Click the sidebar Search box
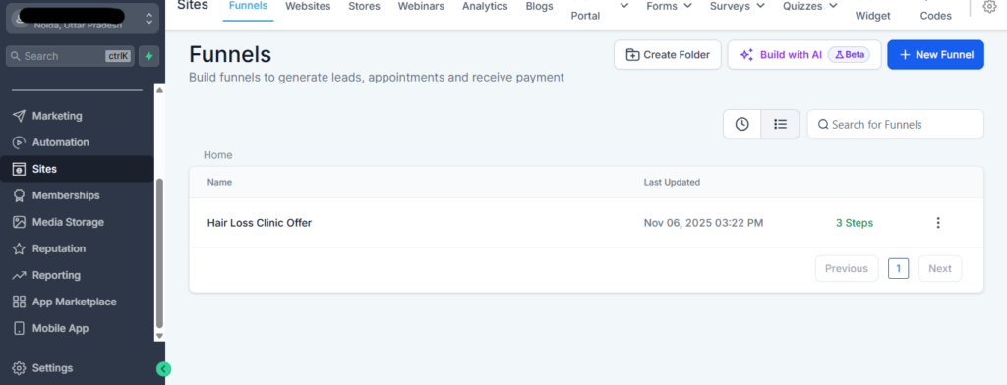Viewport: 1007px width, 385px height. pos(70,56)
